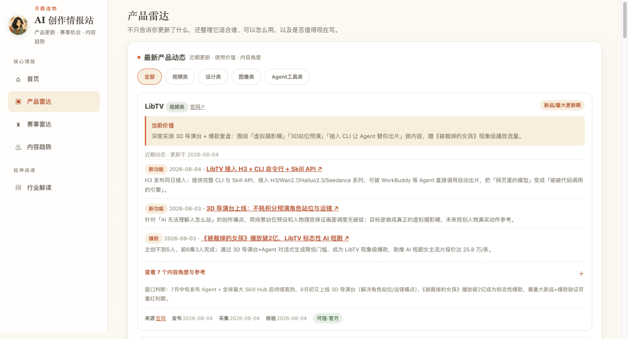Image resolution: width=628 pixels, height=339 pixels.
Task: Filter by 视频类 chip
Action: pyautogui.click(x=180, y=77)
